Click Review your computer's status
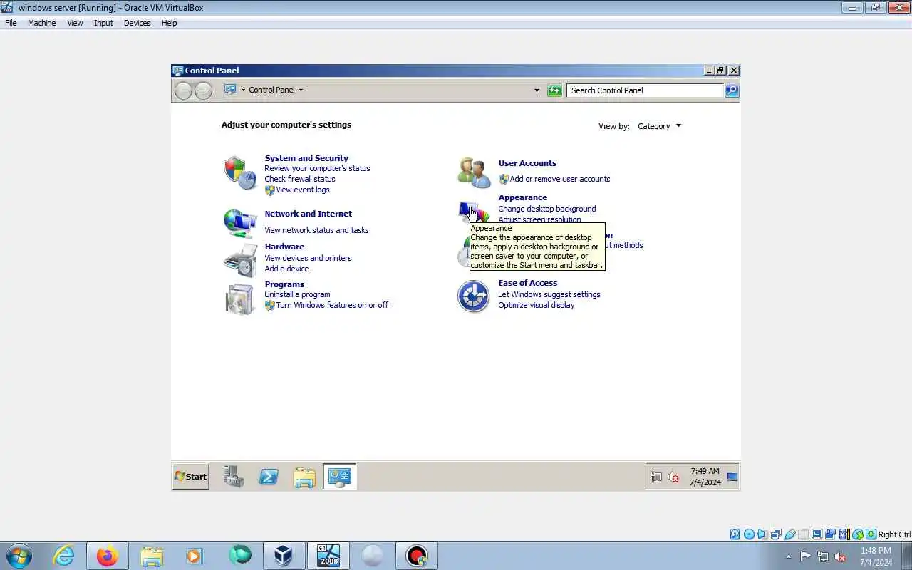The image size is (912, 570). [x=317, y=168]
